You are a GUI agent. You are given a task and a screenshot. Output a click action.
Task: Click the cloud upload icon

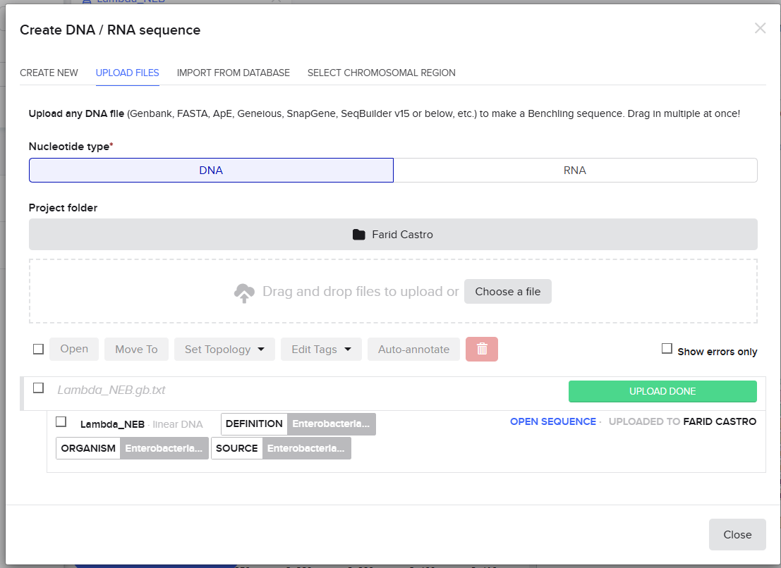(244, 292)
